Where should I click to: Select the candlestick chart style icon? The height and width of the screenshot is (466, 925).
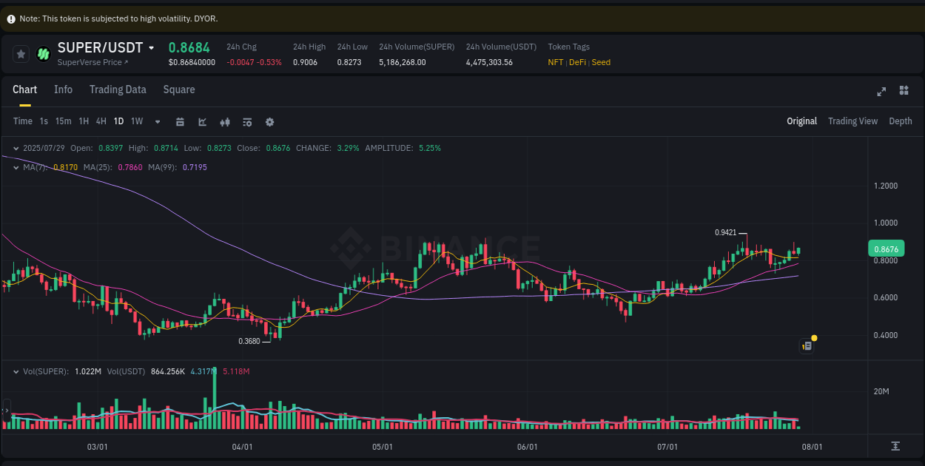coord(225,121)
